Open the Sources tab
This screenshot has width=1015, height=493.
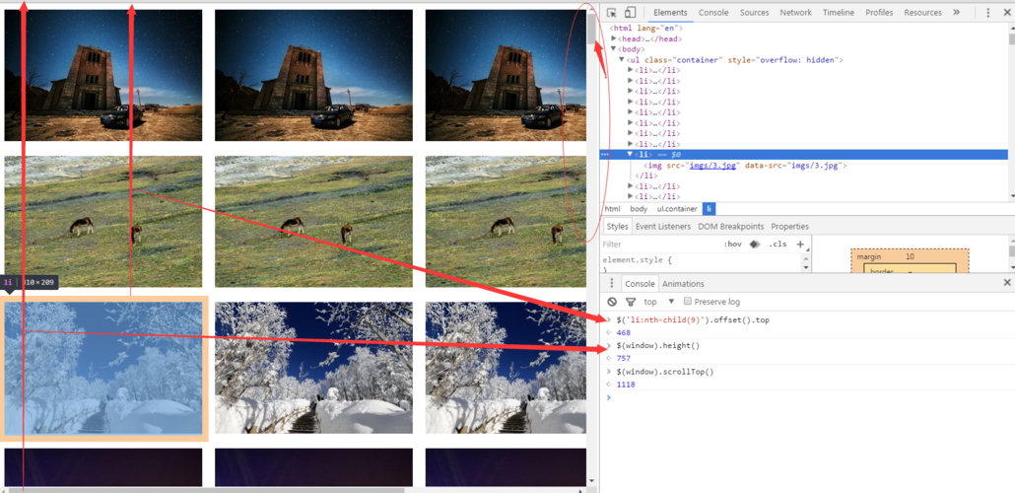(x=754, y=12)
